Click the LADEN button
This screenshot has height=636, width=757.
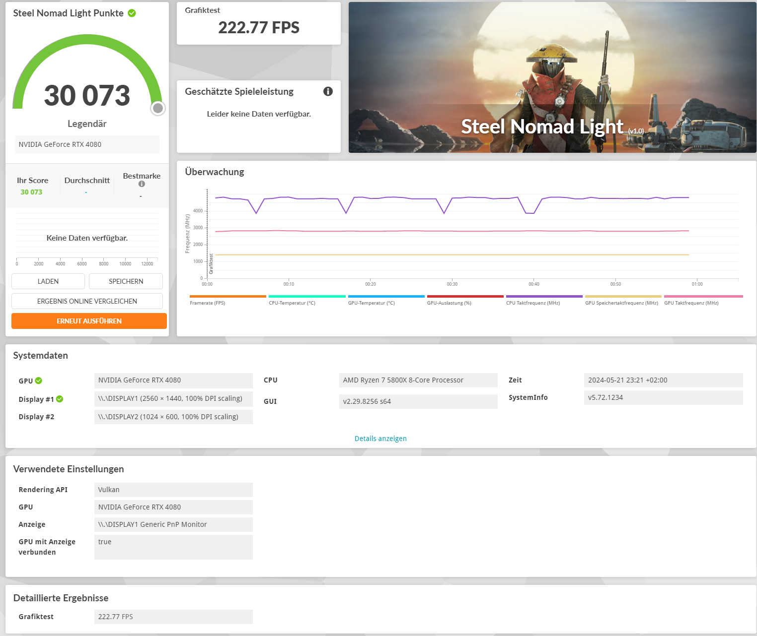tap(48, 281)
